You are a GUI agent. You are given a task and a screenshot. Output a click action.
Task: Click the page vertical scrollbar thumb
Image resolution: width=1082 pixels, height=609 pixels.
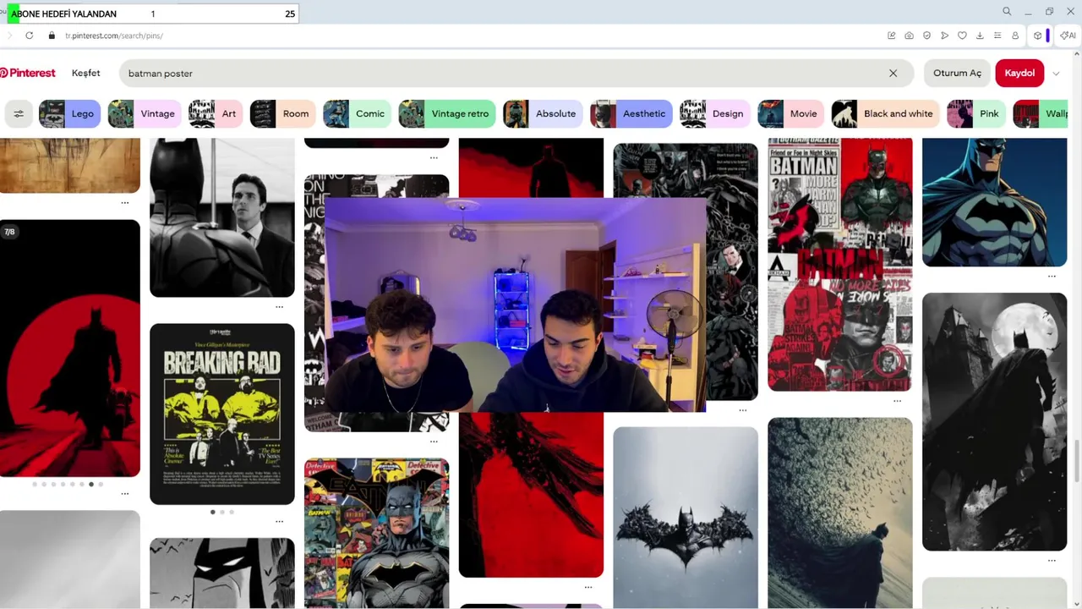[x=1077, y=461]
